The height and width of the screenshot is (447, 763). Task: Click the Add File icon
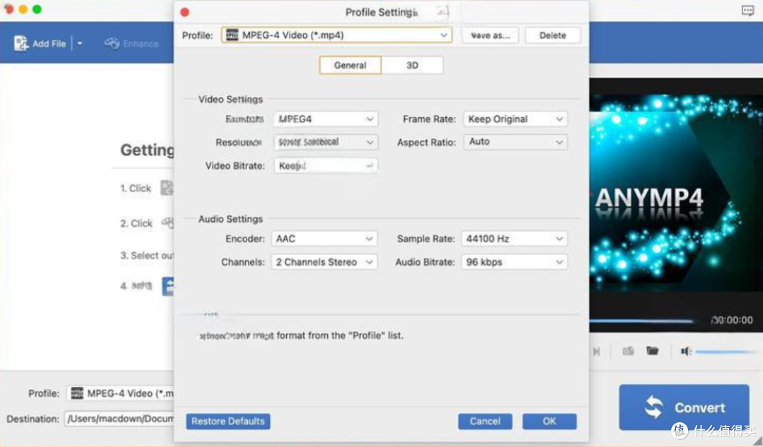coord(21,43)
